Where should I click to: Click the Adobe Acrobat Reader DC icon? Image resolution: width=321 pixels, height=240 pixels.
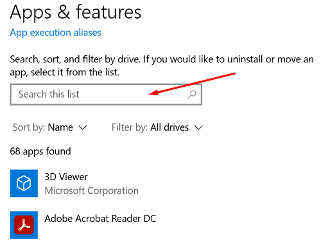pos(24,225)
